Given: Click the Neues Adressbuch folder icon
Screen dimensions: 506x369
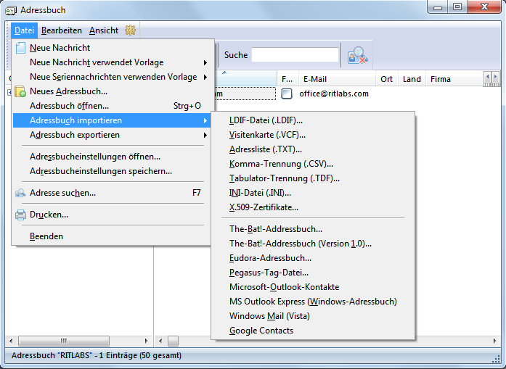Looking at the screenshot, I should point(20,91).
